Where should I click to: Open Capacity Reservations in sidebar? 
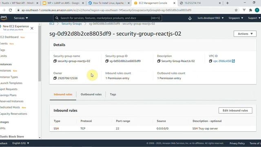click(13, 114)
